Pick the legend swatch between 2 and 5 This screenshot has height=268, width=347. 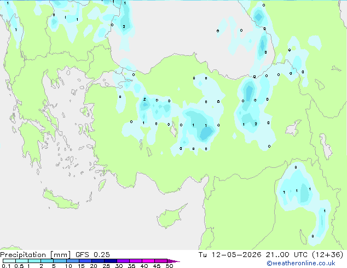(x=47, y=261)
